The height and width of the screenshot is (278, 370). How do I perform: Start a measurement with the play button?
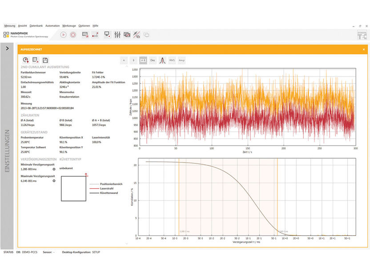pos(63,34)
